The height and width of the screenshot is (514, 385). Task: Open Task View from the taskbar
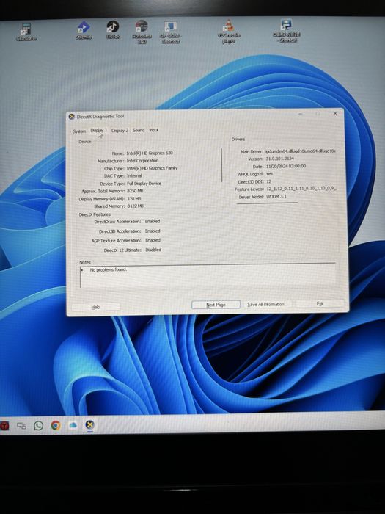click(x=21, y=426)
